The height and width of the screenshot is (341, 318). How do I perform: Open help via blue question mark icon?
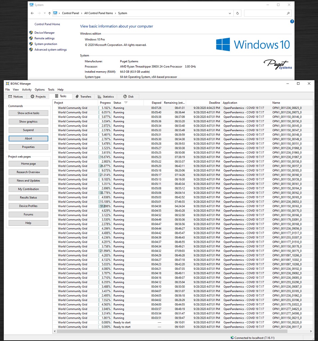click(292, 22)
